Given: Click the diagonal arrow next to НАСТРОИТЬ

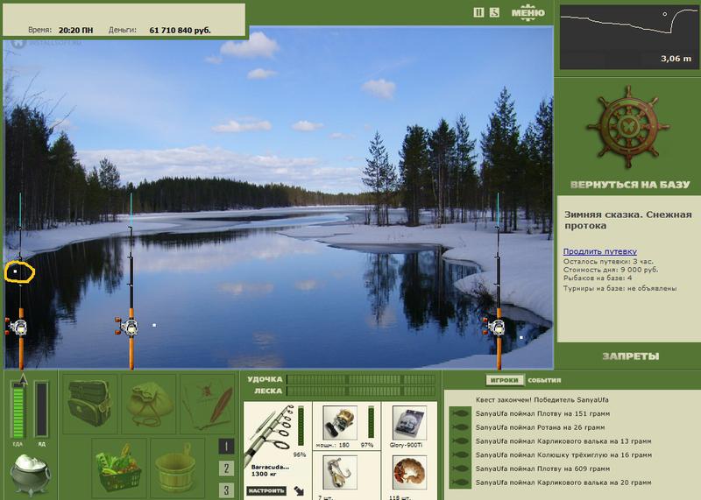Looking at the screenshot, I should click(x=299, y=491).
